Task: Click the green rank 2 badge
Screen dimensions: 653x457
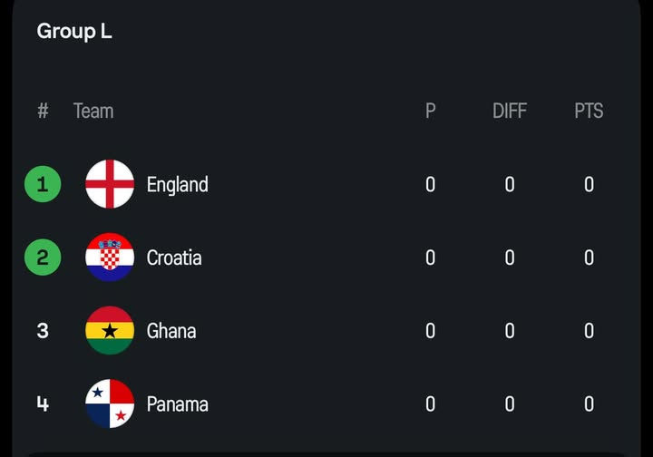Action: click(x=43, y=258)
